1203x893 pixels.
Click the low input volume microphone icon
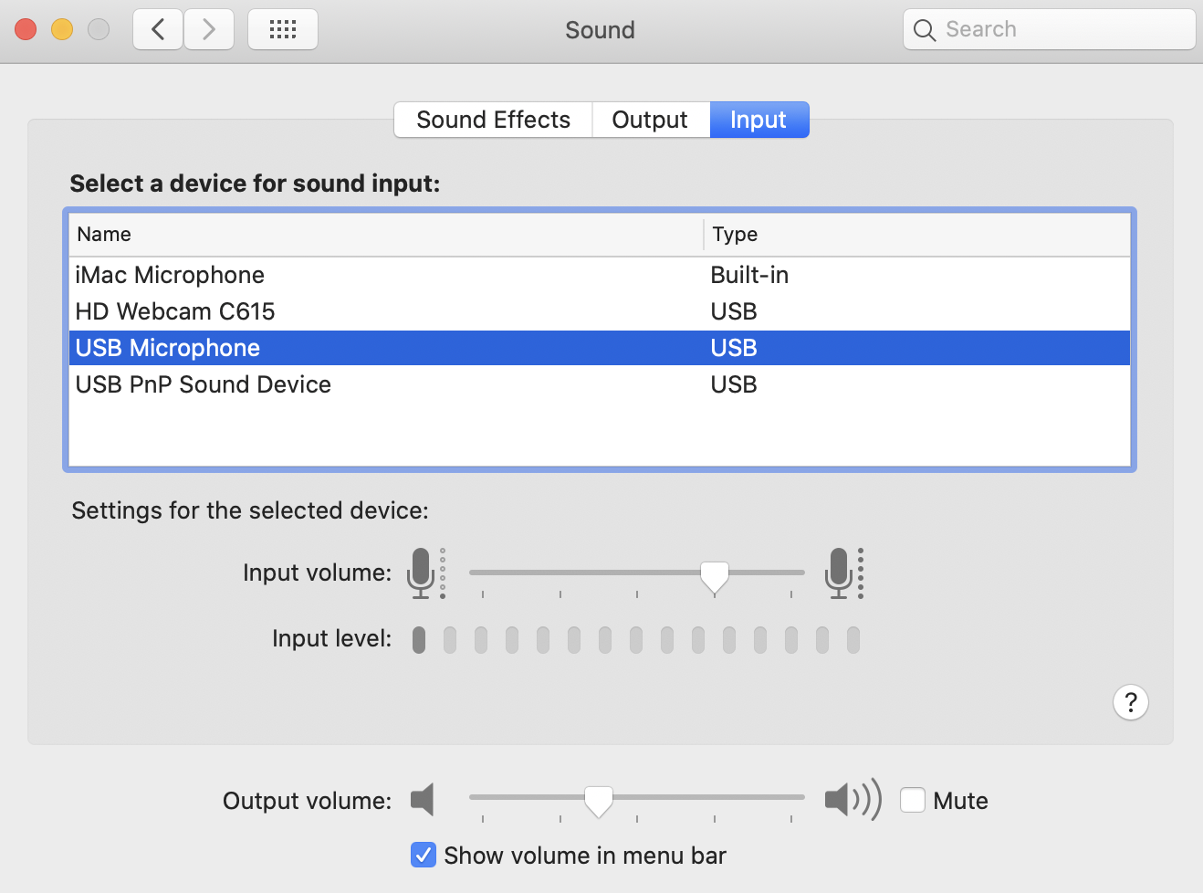pyautogui.click(x=422, y=573)
